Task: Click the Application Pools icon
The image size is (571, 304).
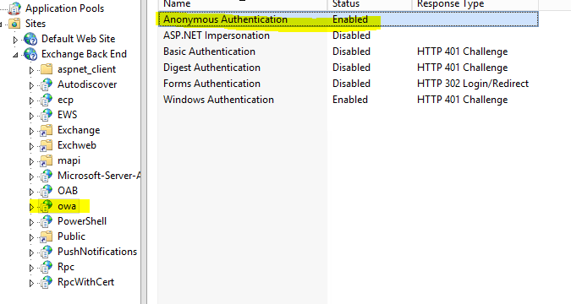Action: point(14,8)
